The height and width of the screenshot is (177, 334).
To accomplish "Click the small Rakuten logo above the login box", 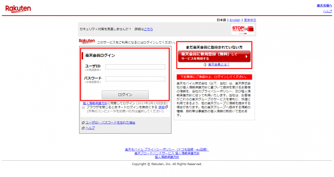I will 87,41.
